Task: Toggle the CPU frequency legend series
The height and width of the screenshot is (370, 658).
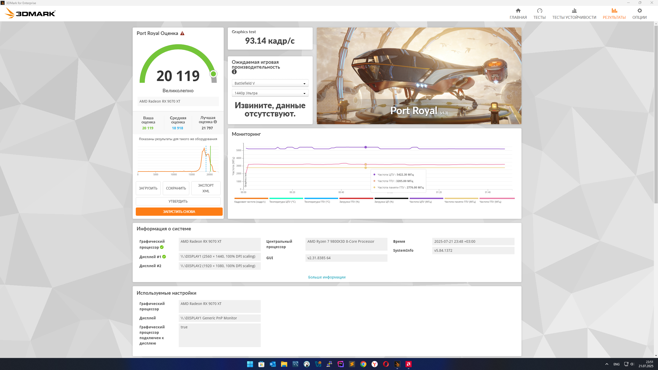Action: [x=426, y=200]
